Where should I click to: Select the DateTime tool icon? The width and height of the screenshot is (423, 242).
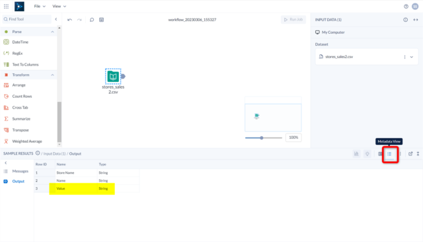6,42
